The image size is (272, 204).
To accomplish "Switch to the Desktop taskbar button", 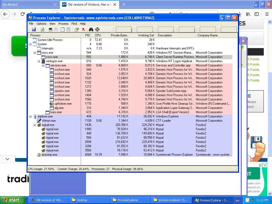I will (89, 200).
